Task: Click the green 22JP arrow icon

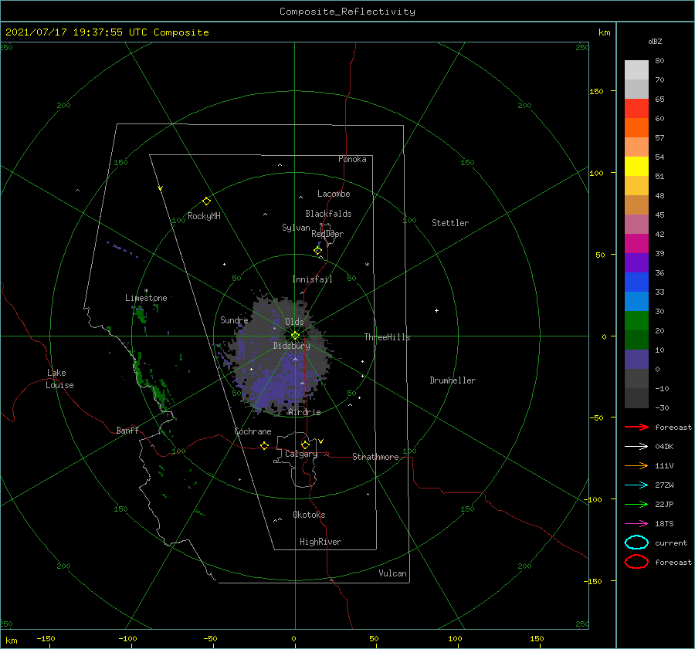Action: [x=636, y=504]
